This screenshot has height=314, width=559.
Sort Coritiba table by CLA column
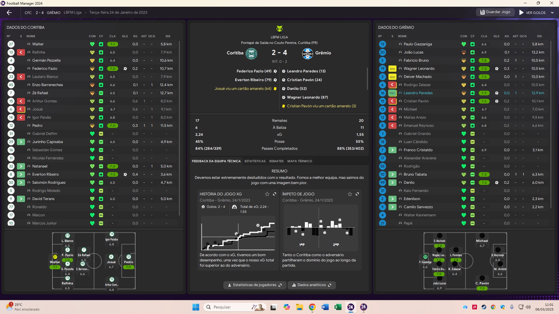click(112, 36)
